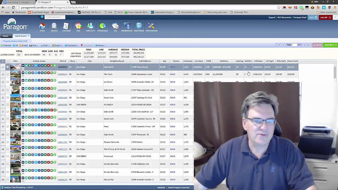Open the Nominate This bookmark
Viewport: 338px width, 190px height.
coord(239,12)
